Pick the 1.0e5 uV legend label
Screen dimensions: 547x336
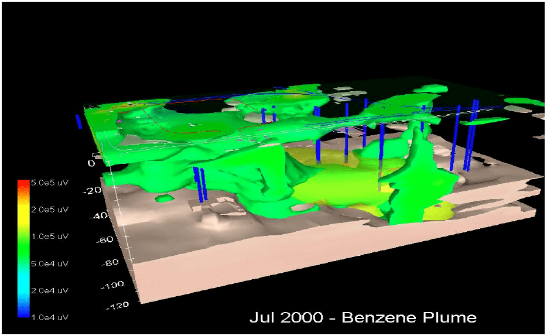[49, 236]
